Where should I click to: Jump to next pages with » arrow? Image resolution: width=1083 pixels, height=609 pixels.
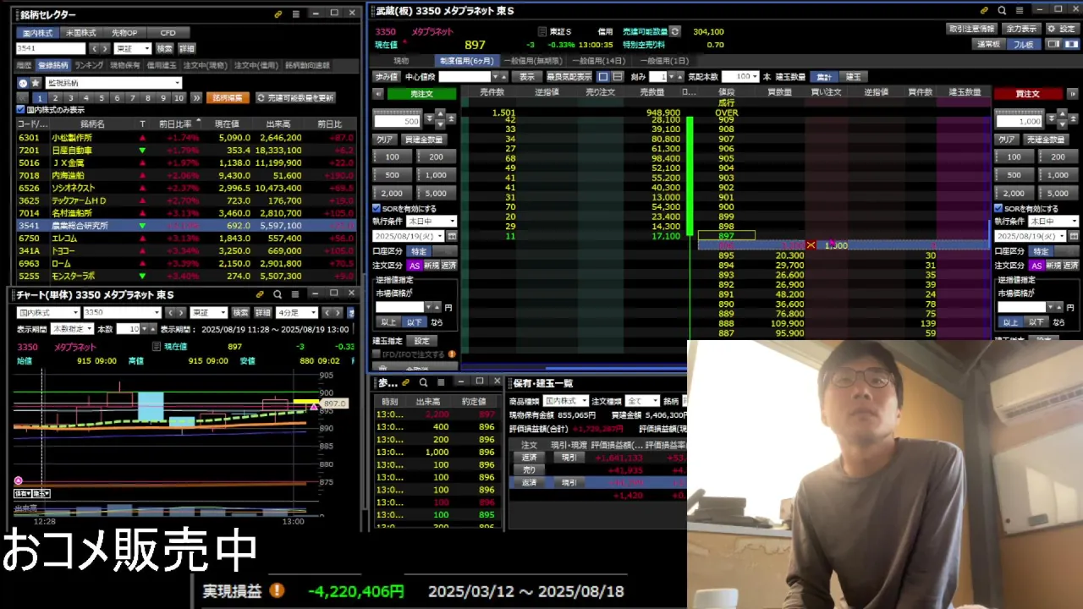coord(196,98)
